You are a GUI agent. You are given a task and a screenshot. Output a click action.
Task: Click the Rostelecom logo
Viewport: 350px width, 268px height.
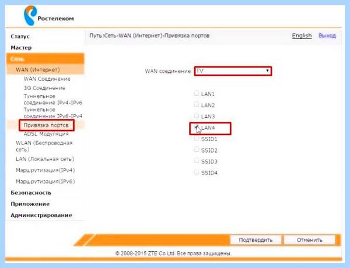(x=48, y=15)
